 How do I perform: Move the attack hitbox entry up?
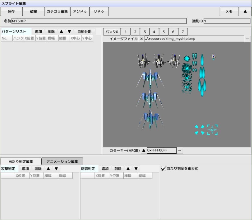click(x=48, y=169)
